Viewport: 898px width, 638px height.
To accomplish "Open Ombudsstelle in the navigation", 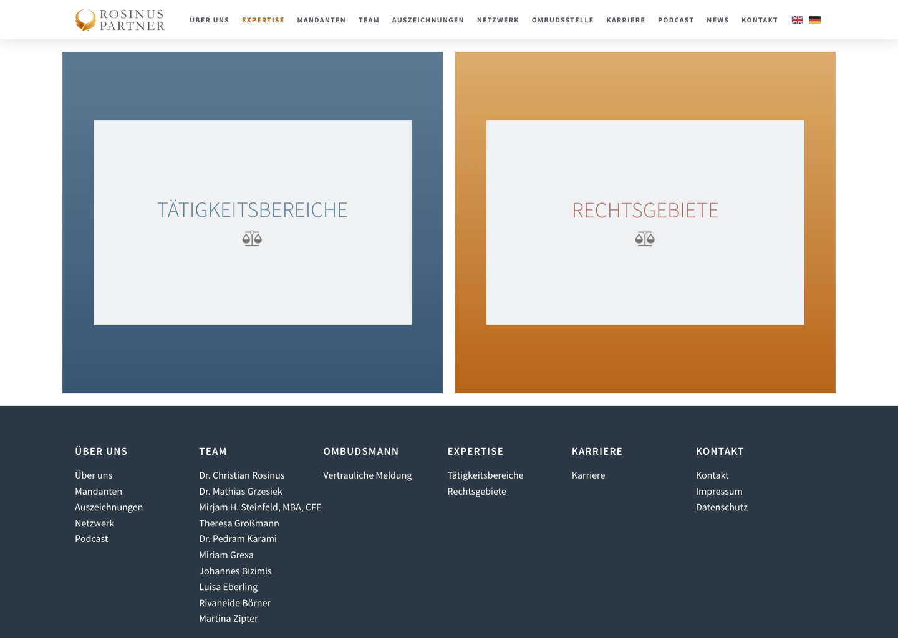I will [562, 20].
